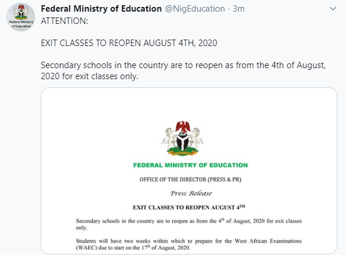Screen dimensions: 346x255
Task: Click the Federal Ministry of Education avatar
Action: point(20,17)
